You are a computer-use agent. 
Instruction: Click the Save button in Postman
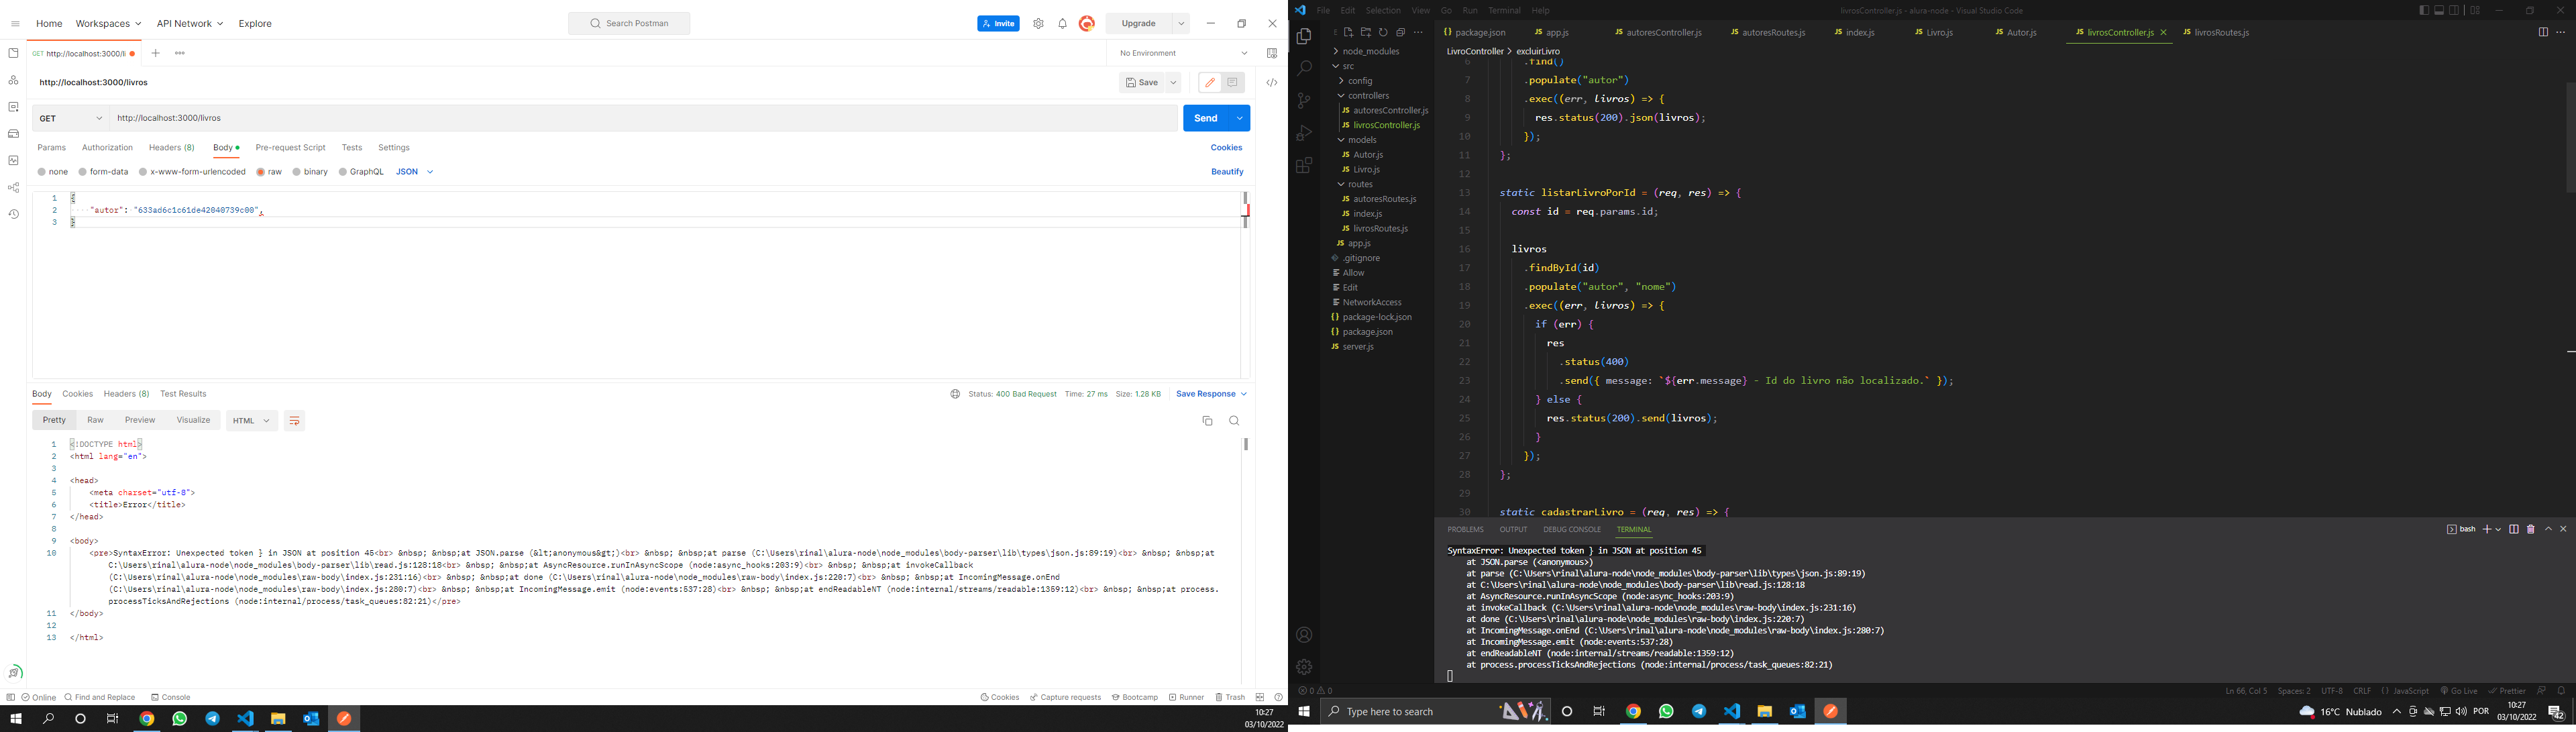[1142, 83]
